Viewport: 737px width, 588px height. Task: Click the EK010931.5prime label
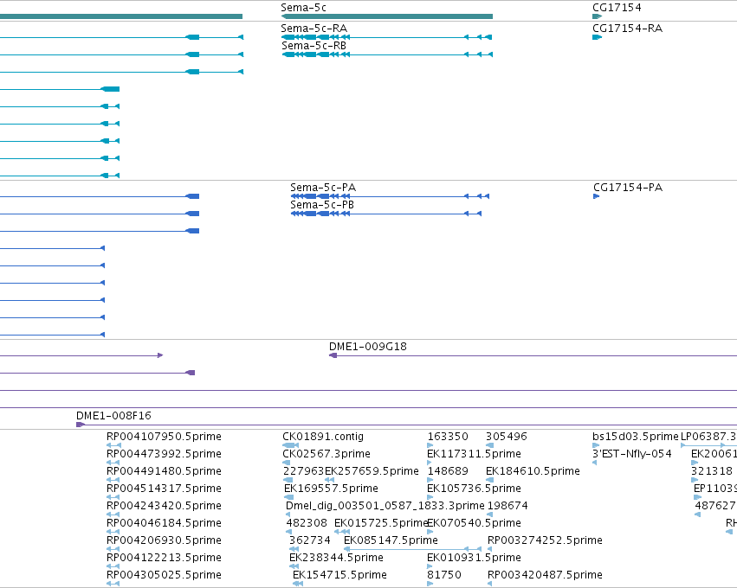[x=474, y=558]
